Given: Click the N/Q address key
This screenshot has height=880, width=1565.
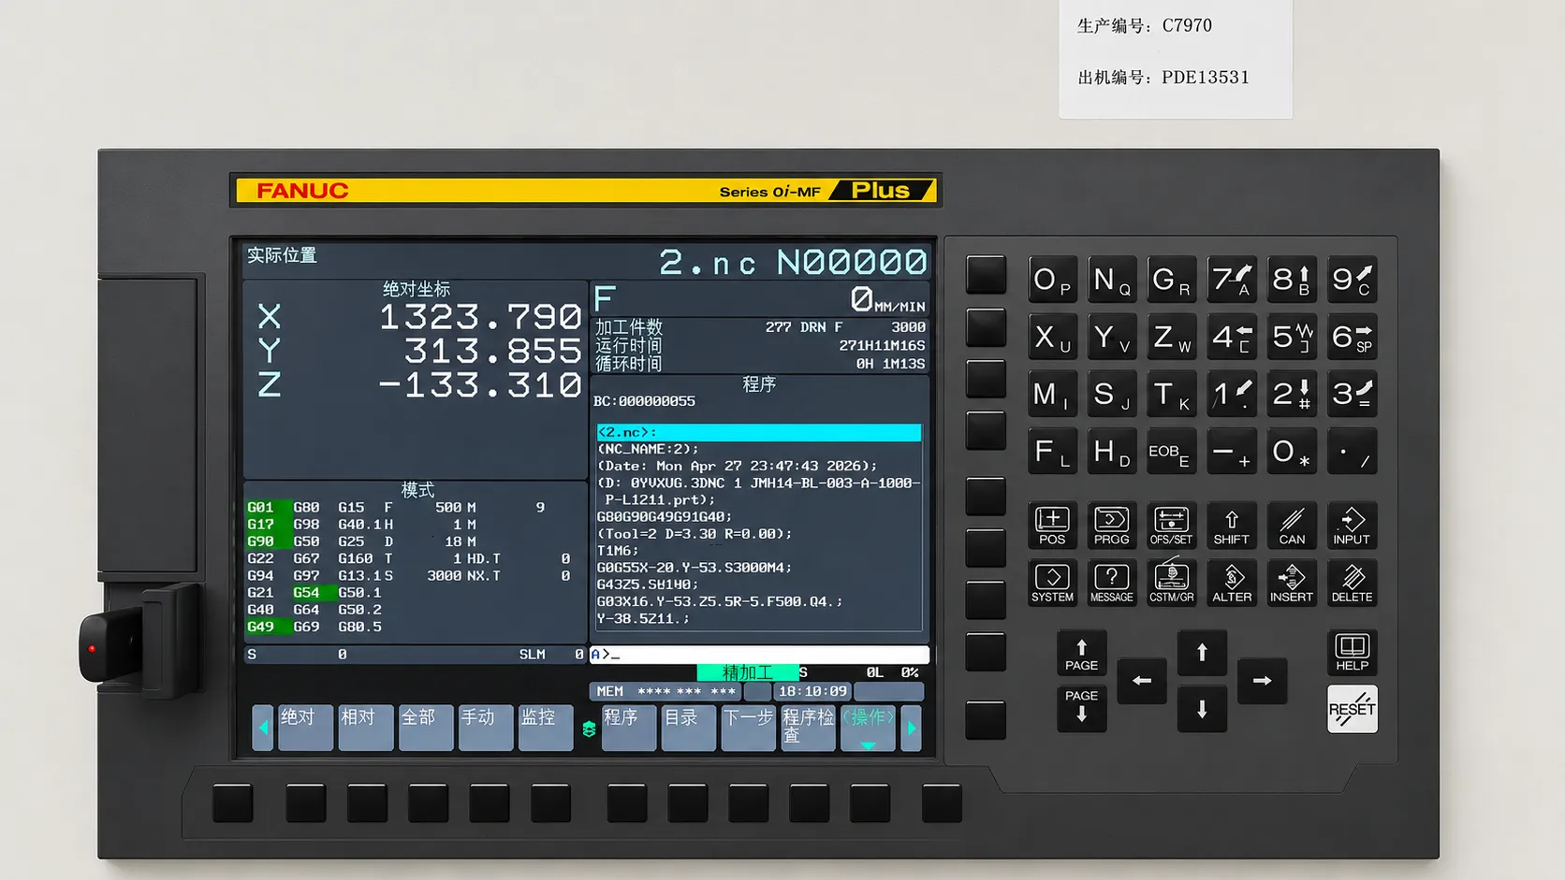Looking at the screenshot, I should tap(1112, 280).
